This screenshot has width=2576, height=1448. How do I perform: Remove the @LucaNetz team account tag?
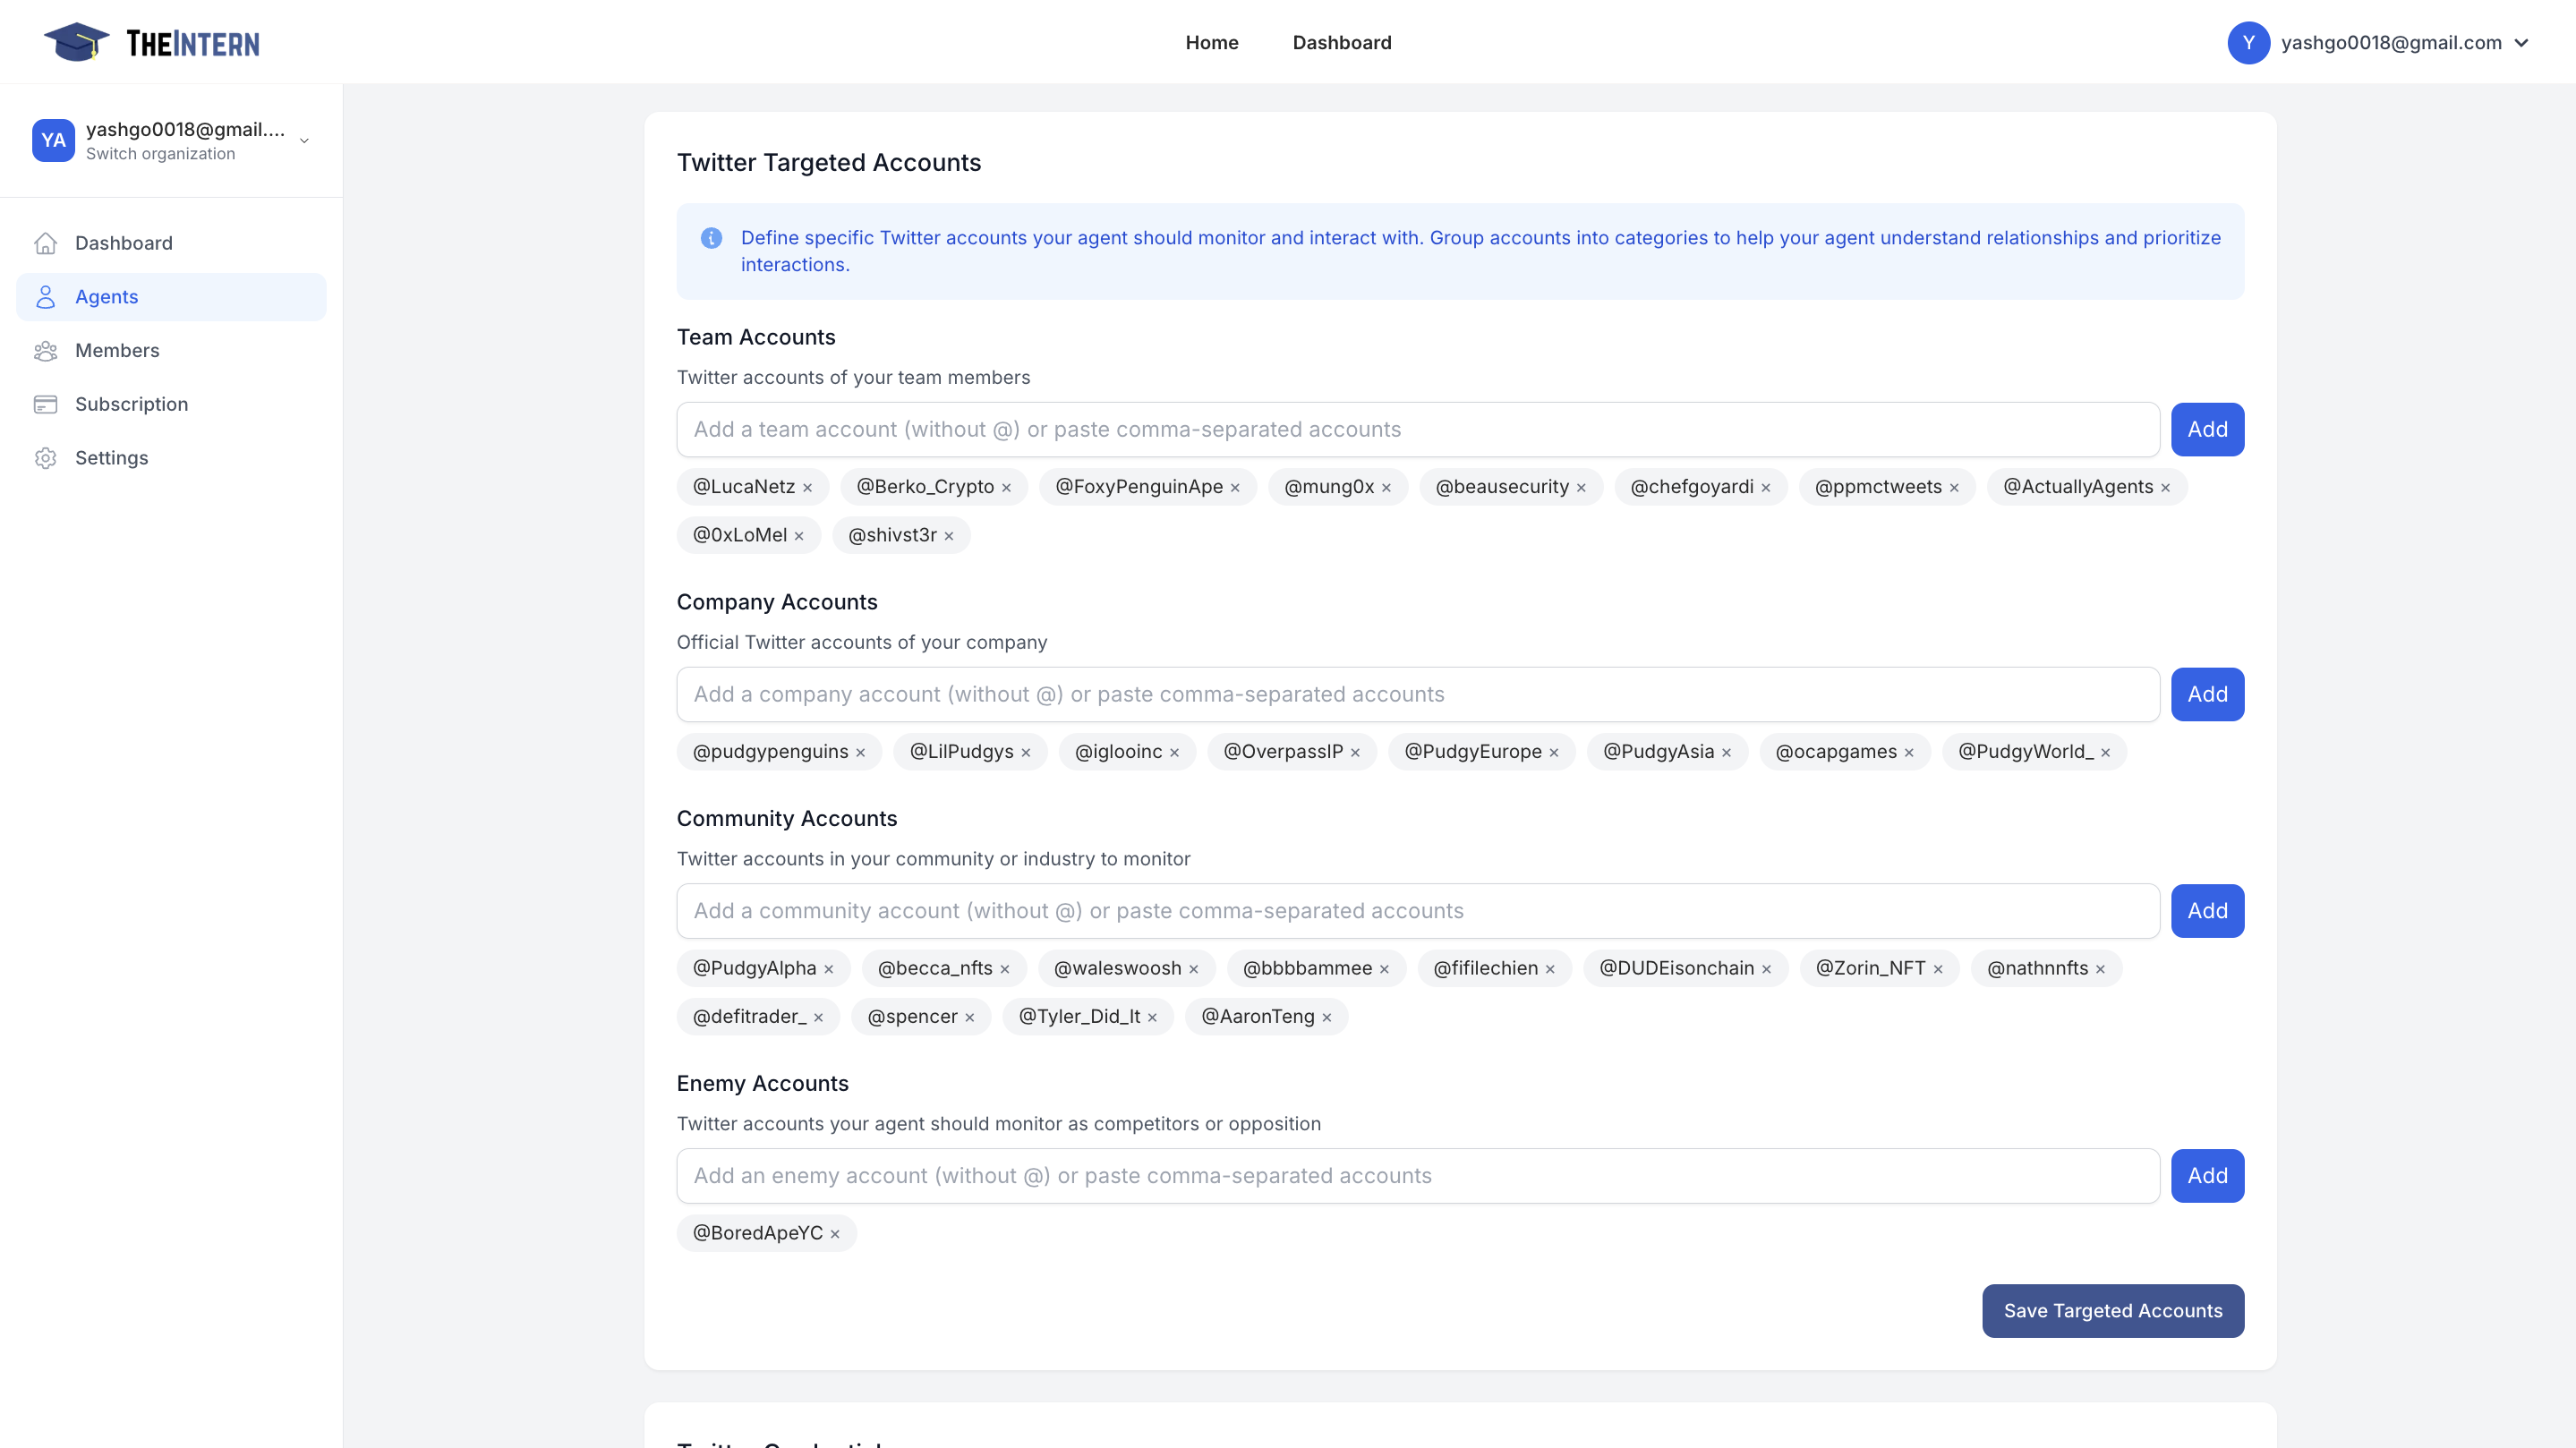coord(808,487)
